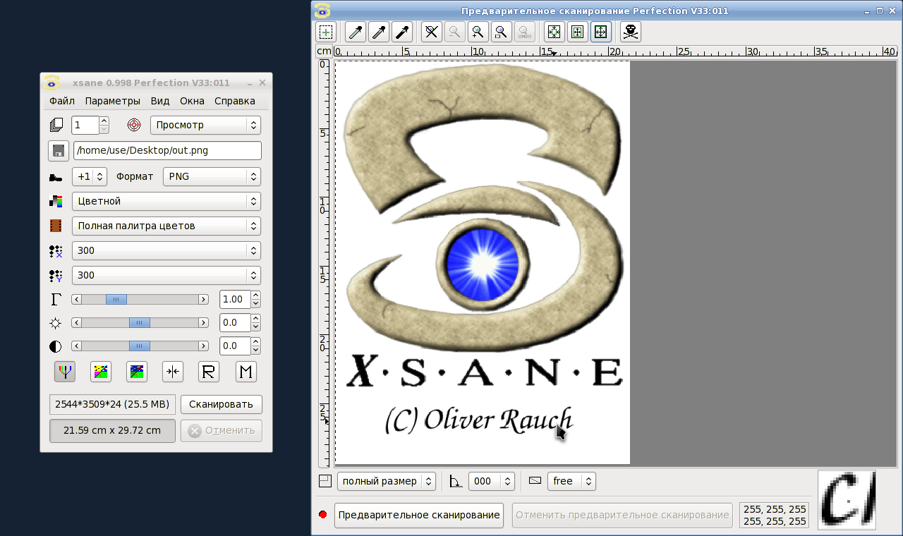Click the scan mode color bars icon
Viewport: 903px width, 536px height.
click(56, 201)
